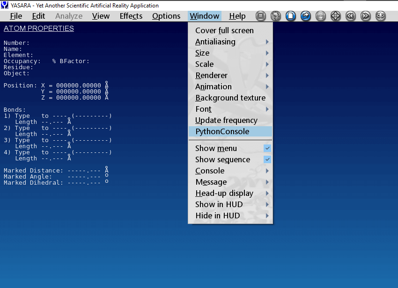Select Background texture menu entry
The height and width of the screenshot is (288, 398).
pyautogui.click(x=230, y=98)
